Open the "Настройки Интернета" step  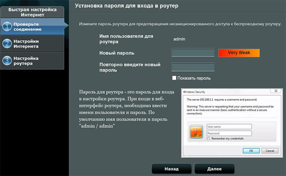tap(26, 44)
